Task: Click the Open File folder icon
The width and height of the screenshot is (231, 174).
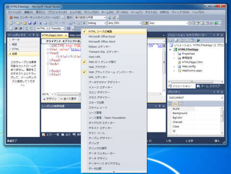Action: (25, 23)
